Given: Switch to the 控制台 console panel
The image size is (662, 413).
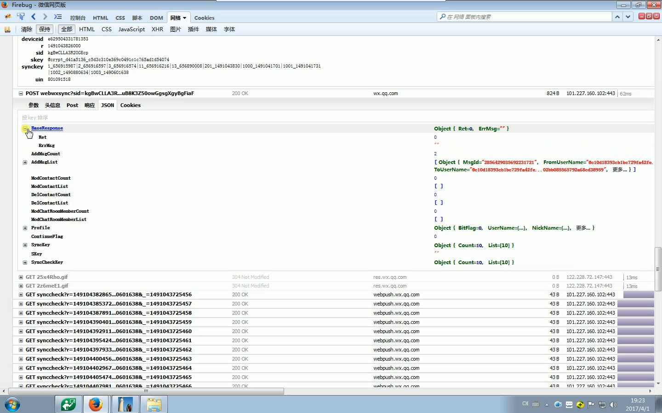Looking at the screenshot, I should click(x=78, y=18).
